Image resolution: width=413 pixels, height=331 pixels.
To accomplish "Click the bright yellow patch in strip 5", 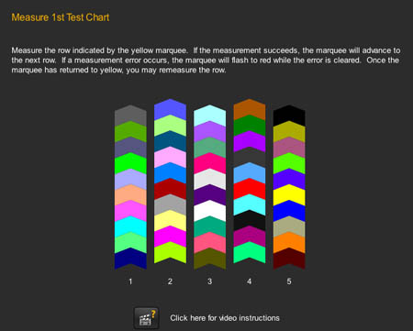I will (x=289, y=195).
